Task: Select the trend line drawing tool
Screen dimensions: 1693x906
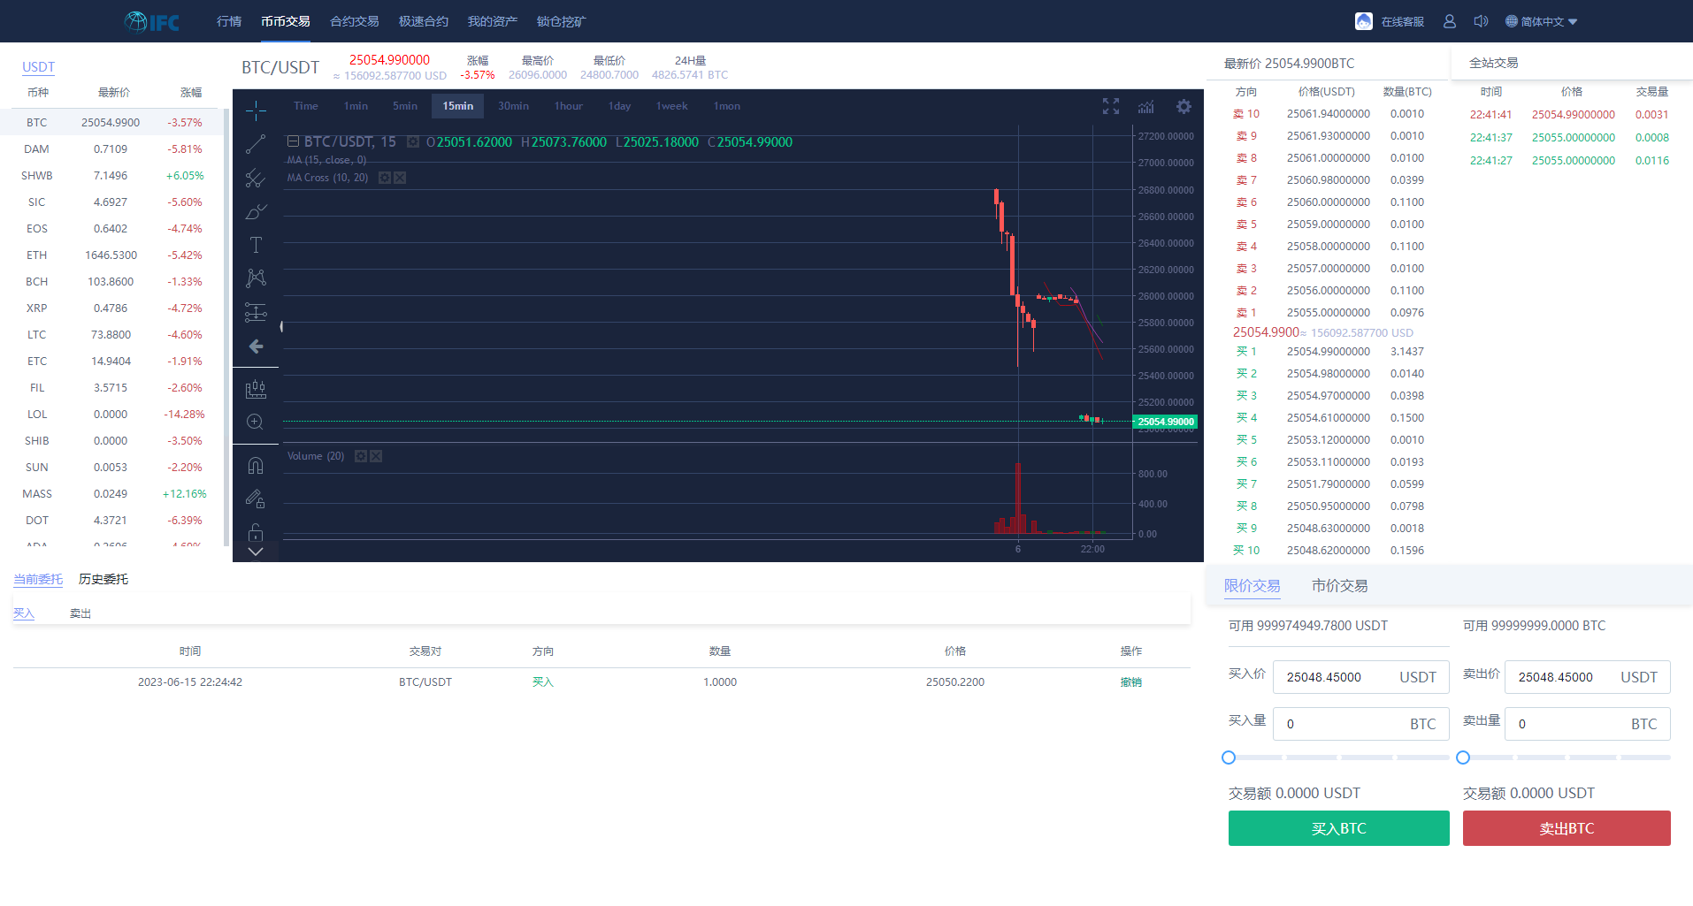Action: (x=256, y=144)
